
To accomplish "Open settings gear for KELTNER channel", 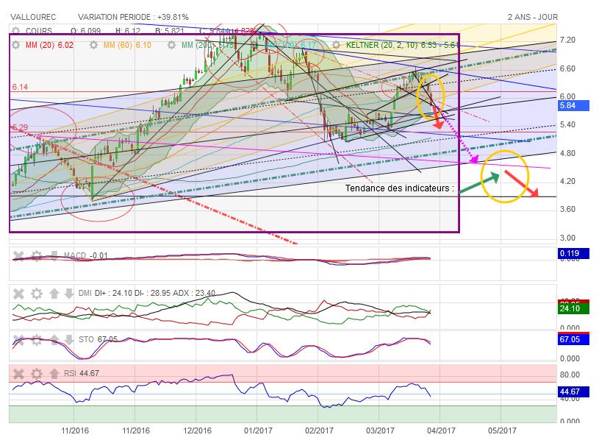I will (336, 45).
